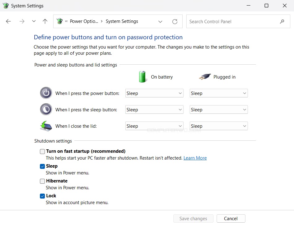Click the Cancel button

coord(231,219)
